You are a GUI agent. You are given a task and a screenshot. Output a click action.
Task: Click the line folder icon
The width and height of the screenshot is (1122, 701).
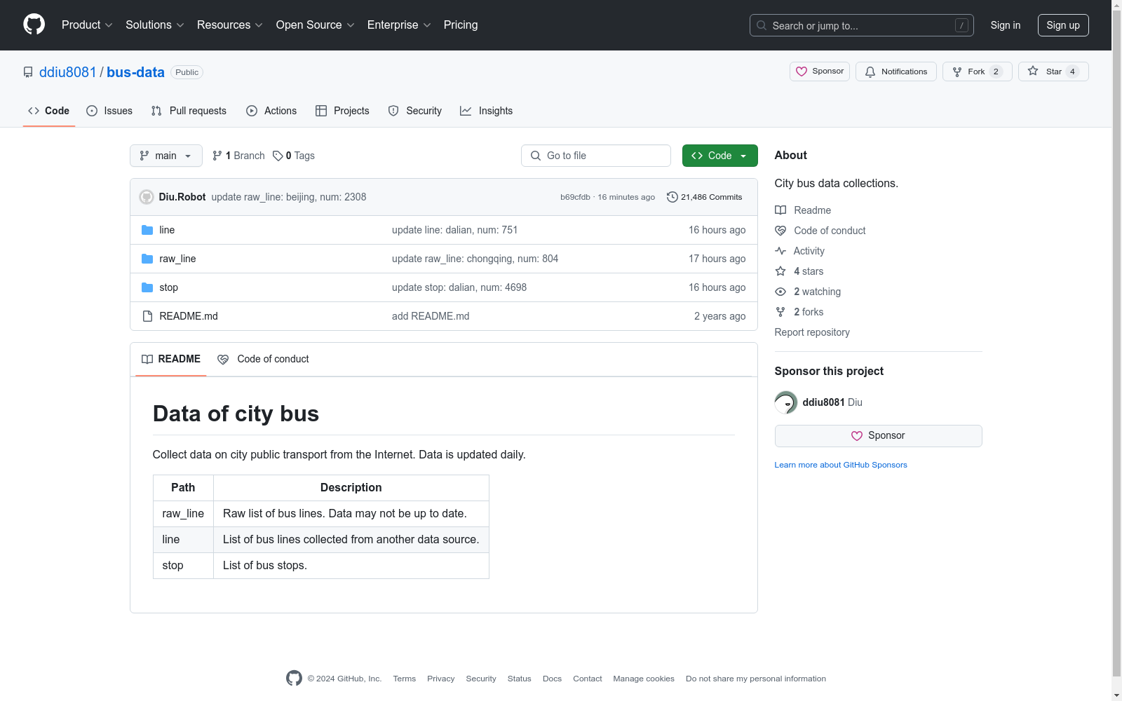[147, 230]
